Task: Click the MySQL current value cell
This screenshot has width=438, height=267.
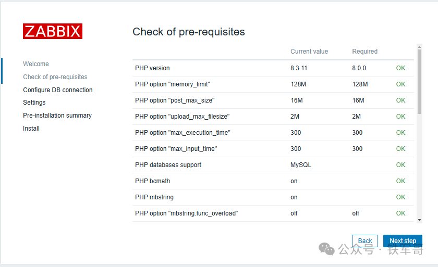Action: point(301,165)
